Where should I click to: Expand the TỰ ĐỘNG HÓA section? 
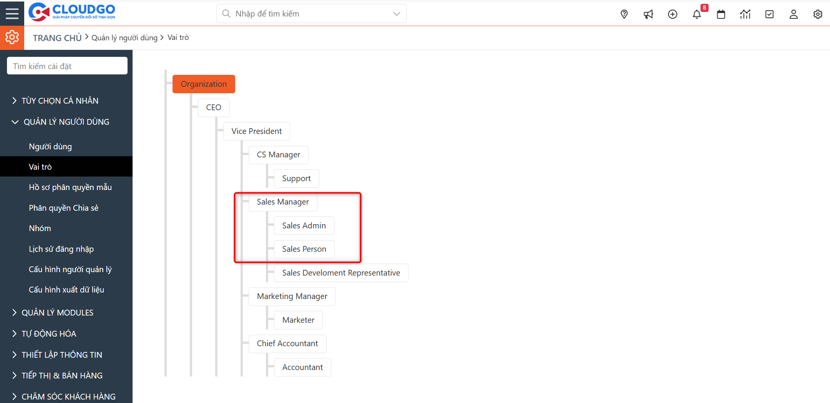coord(48,334)
